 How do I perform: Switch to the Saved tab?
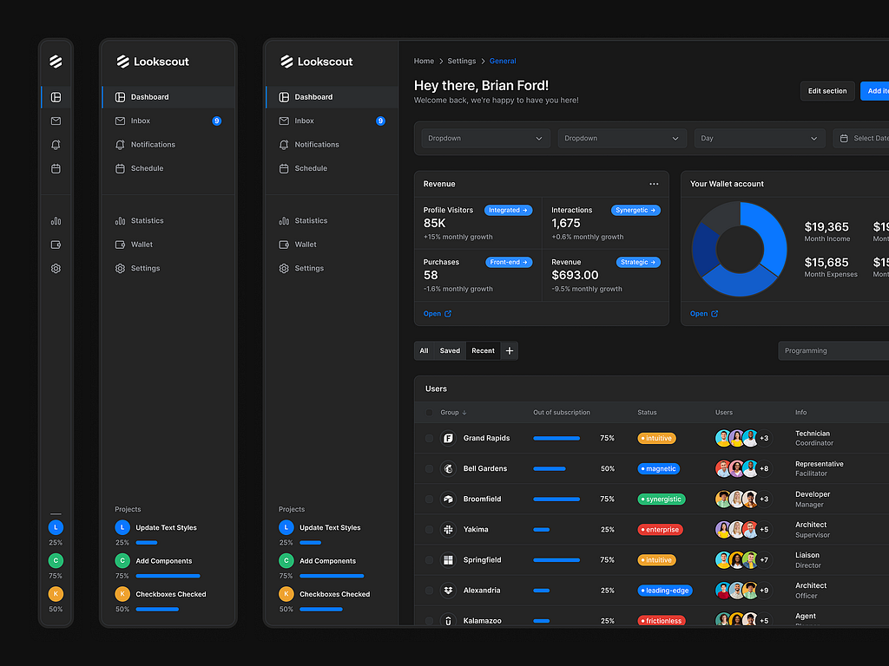point(450,350)
